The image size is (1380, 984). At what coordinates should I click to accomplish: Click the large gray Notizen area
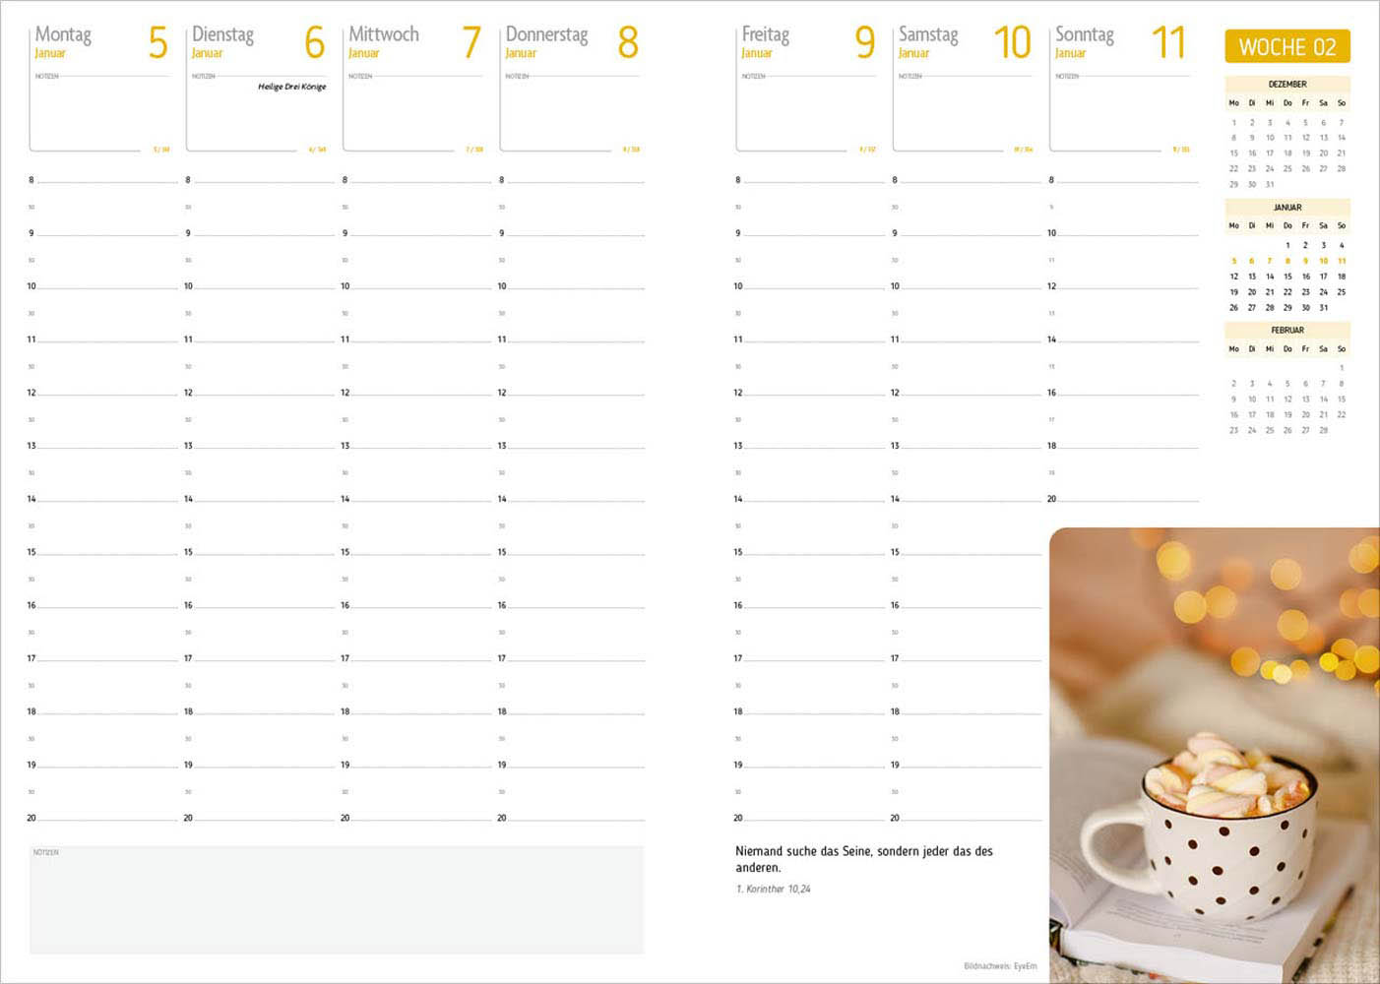tap(337, 900)
